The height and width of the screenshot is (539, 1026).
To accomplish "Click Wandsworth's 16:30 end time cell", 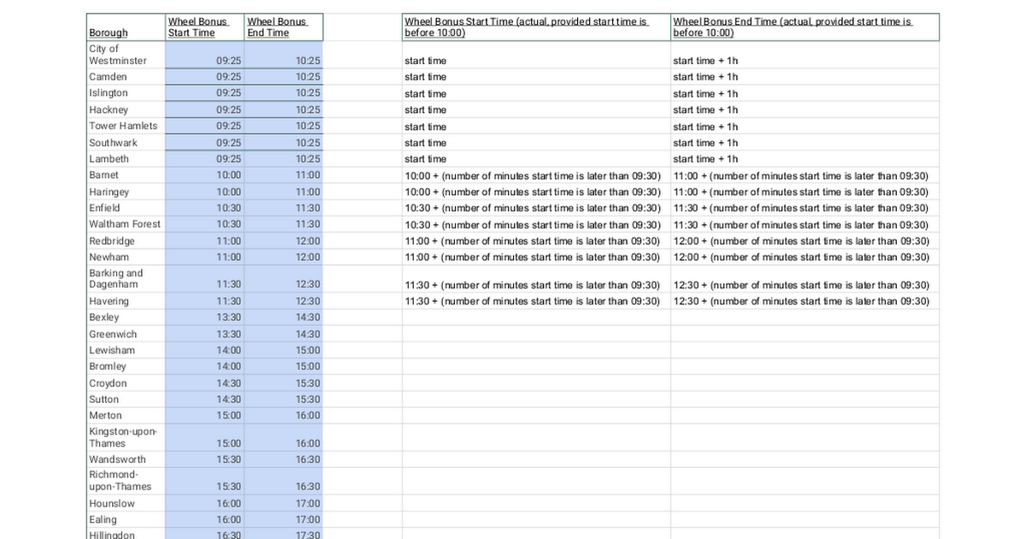I will coord(283,459).
